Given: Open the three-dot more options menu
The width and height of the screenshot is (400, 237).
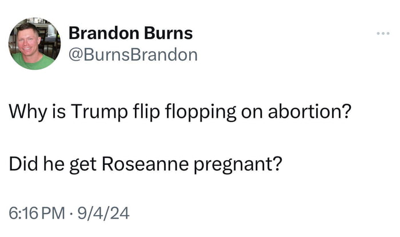Looking at the screenshot, I should [383, 35].
